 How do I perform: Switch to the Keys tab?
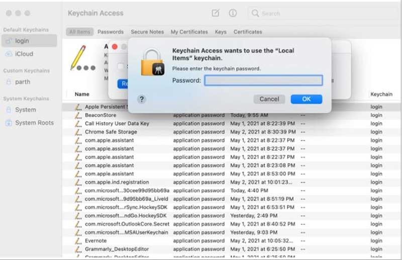pyautogui.click(x=221, y=32)
